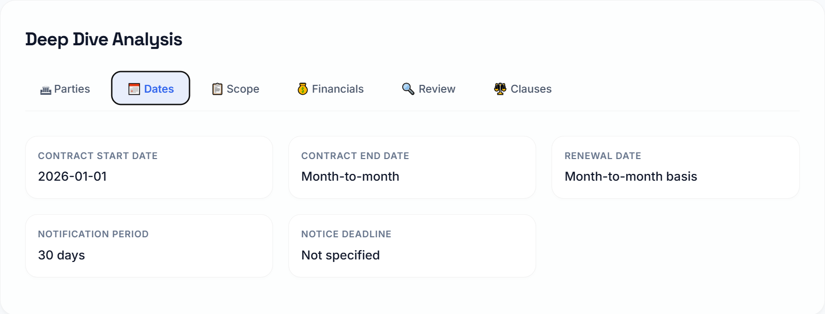Click the Deep Dive Analysis heading
This screenshot has width=825, height=314.
(104, 39)
